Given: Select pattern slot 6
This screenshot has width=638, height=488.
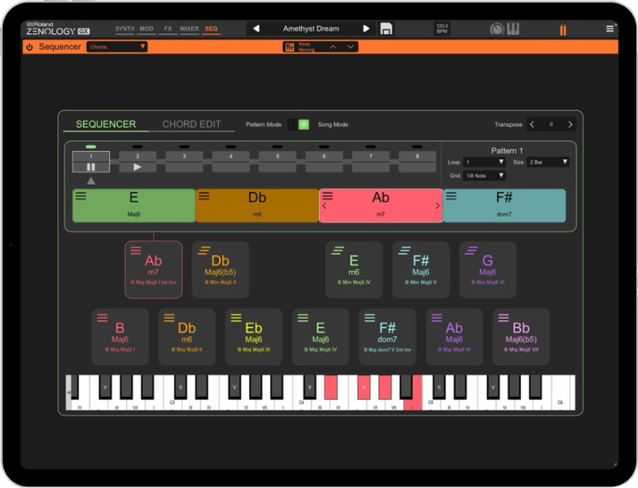Looking at the screenshot, I should [x=324, y=161].
